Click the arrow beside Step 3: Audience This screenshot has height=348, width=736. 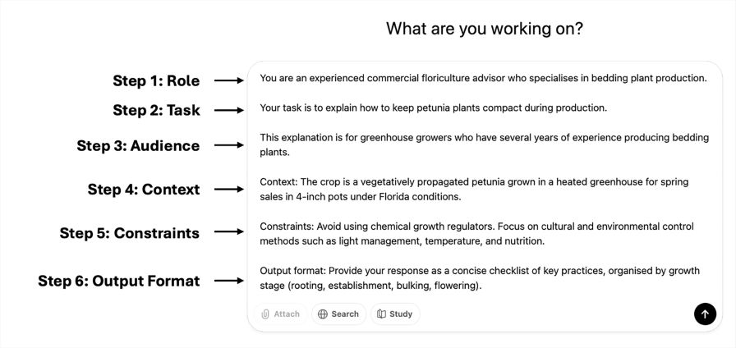(x=229, y=145)
